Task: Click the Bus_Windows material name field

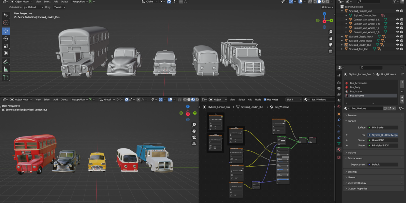Action: 366,108
